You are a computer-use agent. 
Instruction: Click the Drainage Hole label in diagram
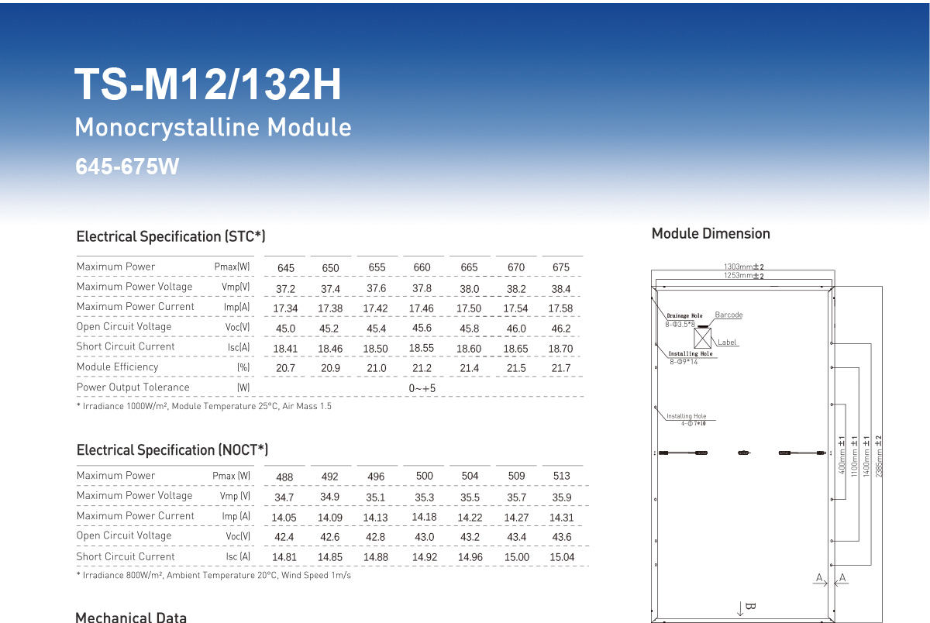click(x=685, y=316)
